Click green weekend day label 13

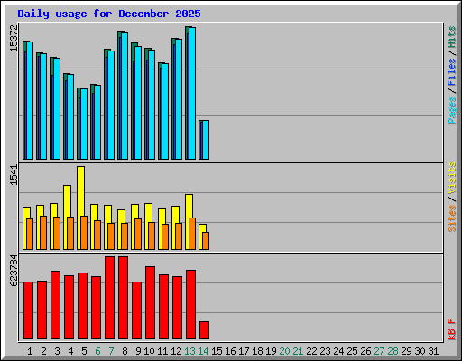[189, 351]
